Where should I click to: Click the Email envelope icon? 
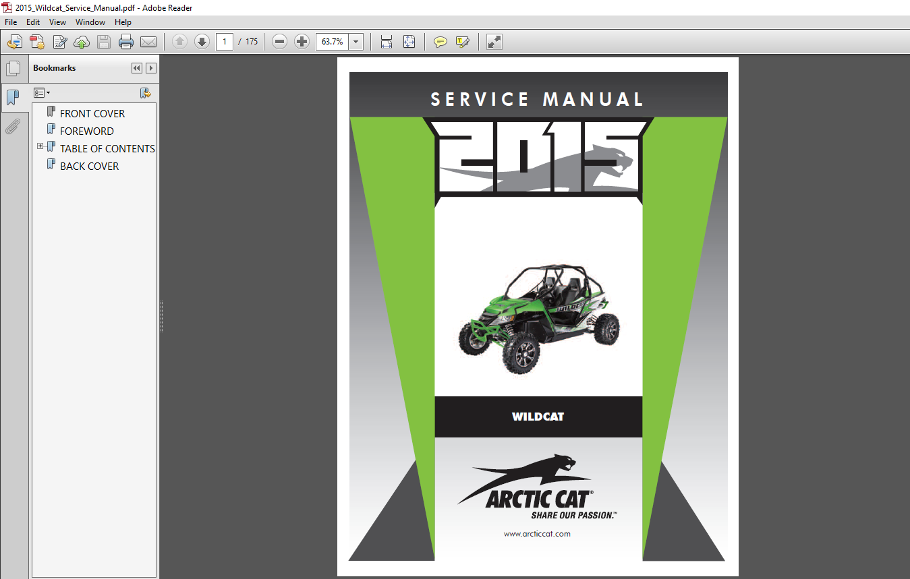pos(148,42)
